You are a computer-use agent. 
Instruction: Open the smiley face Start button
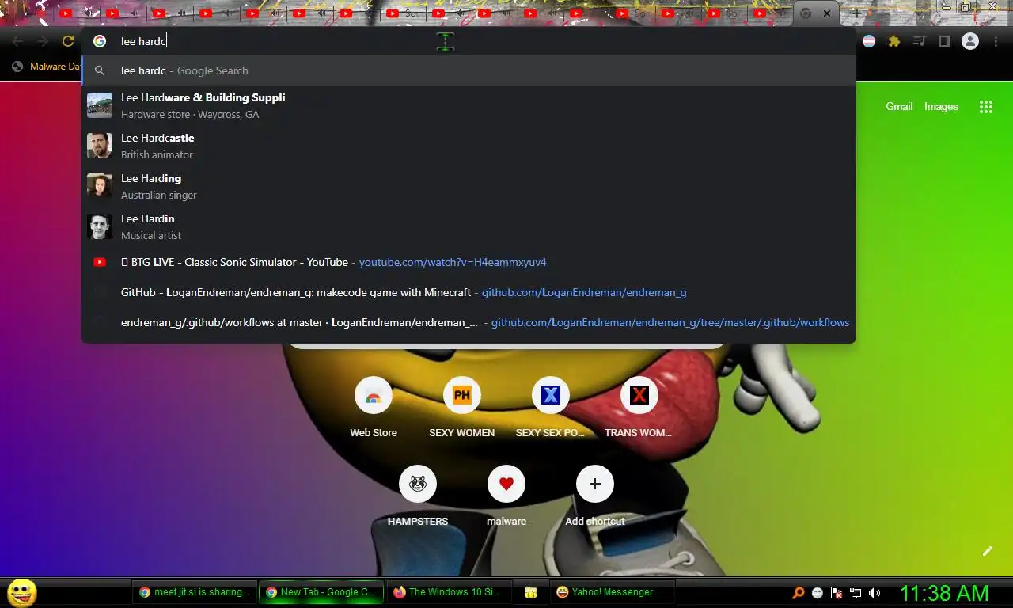(21, 592)
